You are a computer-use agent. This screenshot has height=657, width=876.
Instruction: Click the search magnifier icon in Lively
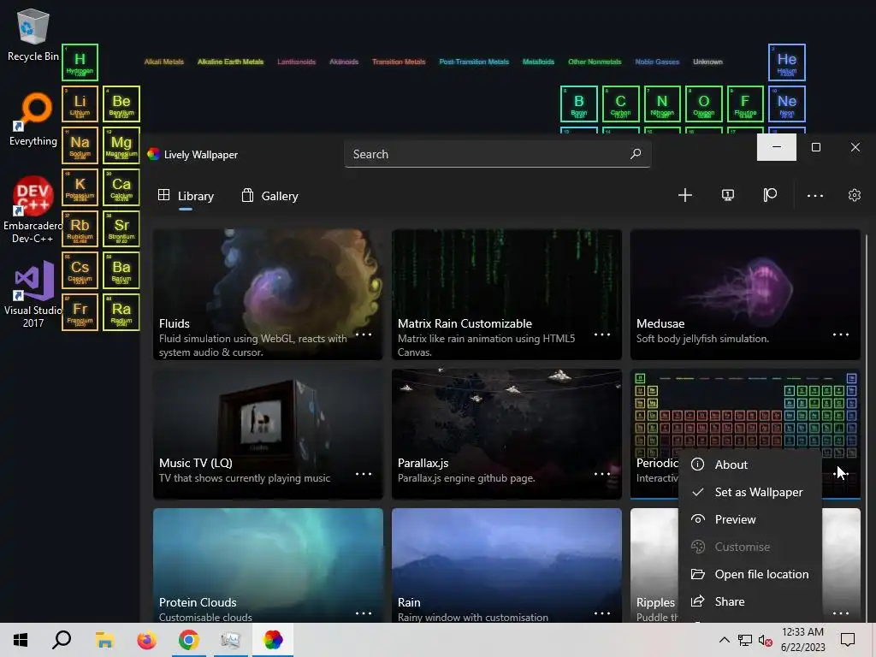(636, 154)
